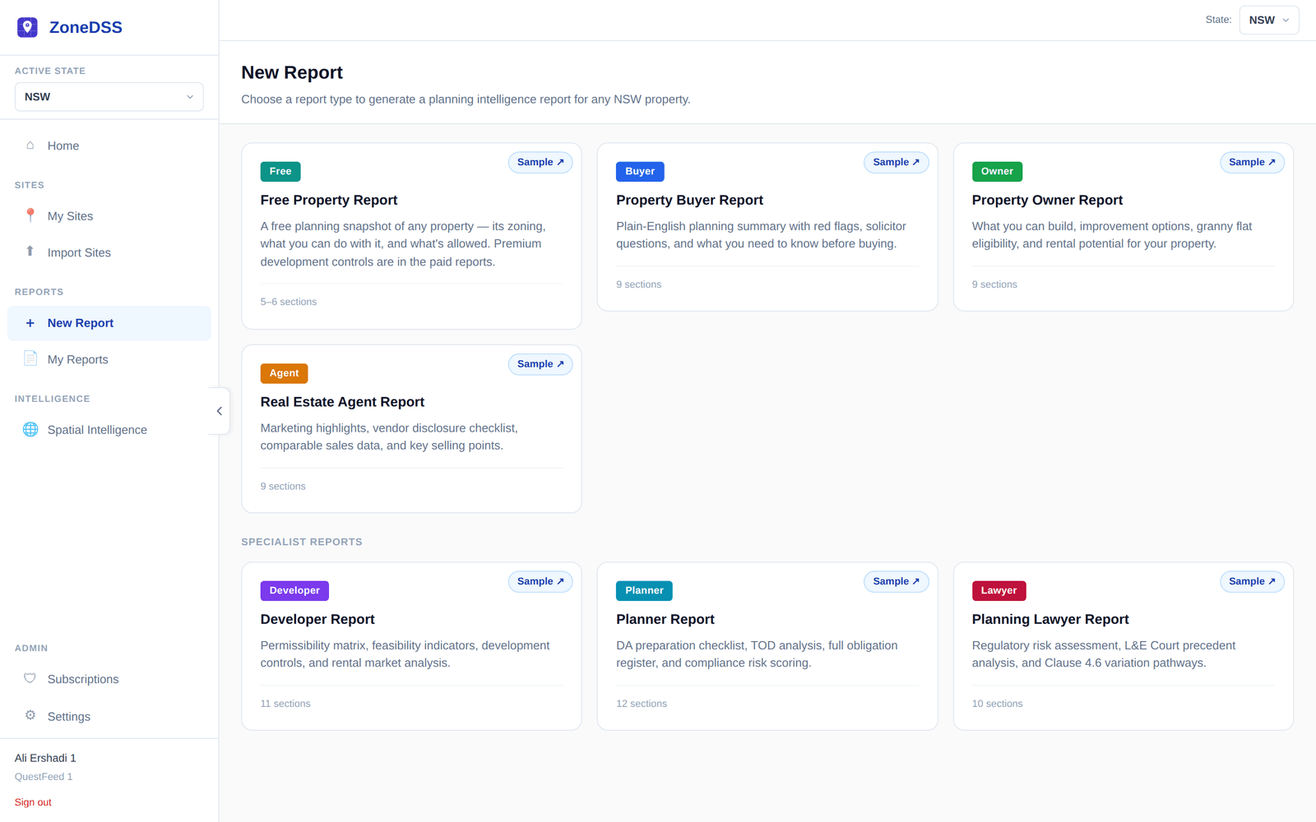Click the red Lawyer badge

[999, 590]
